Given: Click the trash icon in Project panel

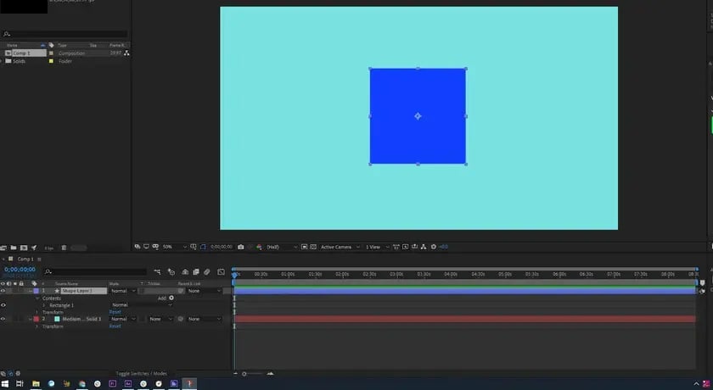Looking at the screenshot, I should click(64, 248).
